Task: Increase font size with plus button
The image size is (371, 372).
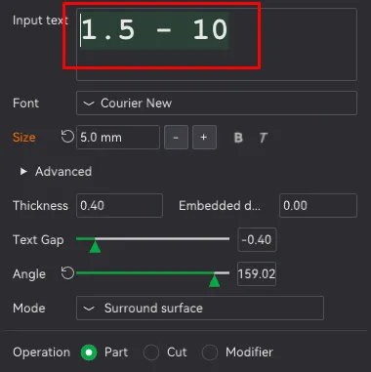Action: (204, 138)
